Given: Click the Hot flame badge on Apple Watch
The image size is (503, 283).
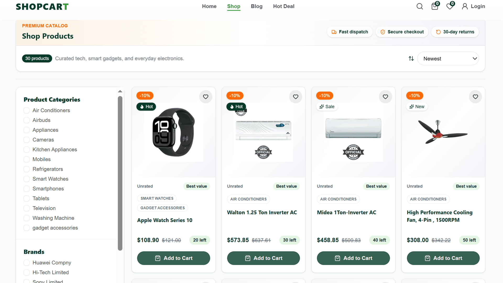Looking at the screenshot, I should [146, 107].
